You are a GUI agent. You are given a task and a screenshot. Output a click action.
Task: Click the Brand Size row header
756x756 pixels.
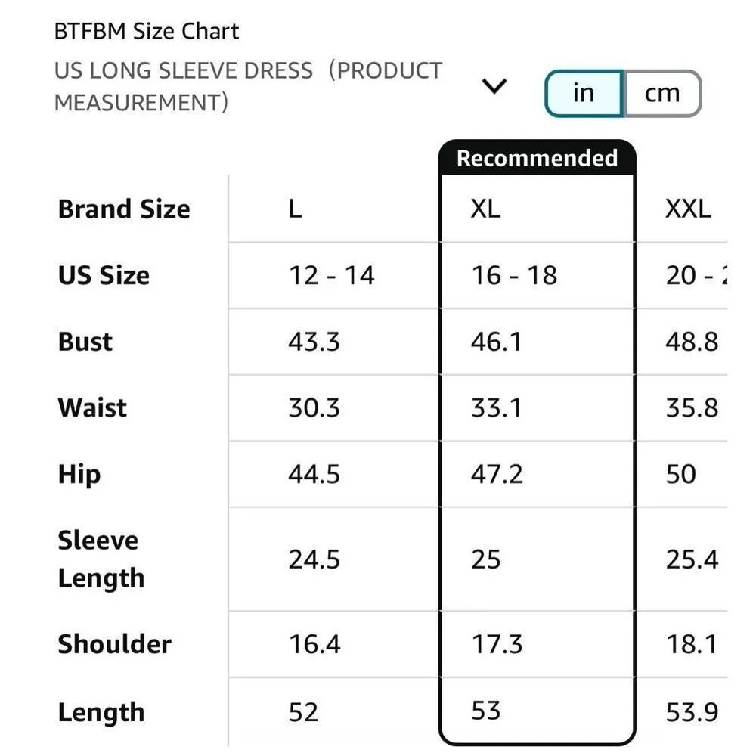[x=124, y=209]
